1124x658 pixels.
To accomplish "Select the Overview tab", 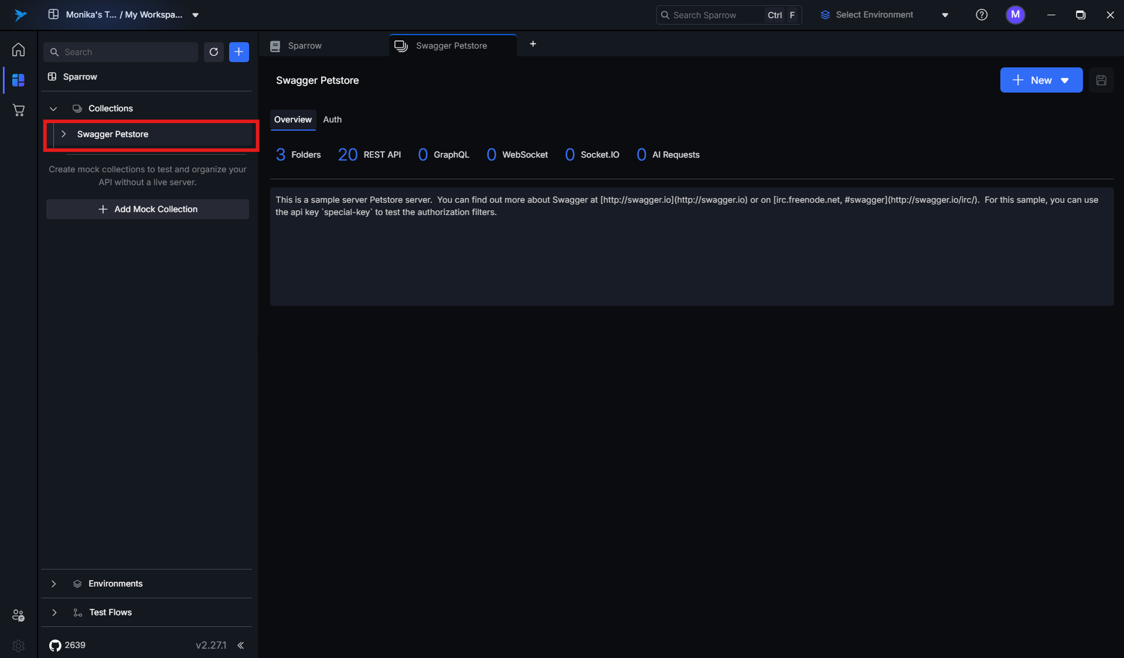I will click(x=293, y=120).
